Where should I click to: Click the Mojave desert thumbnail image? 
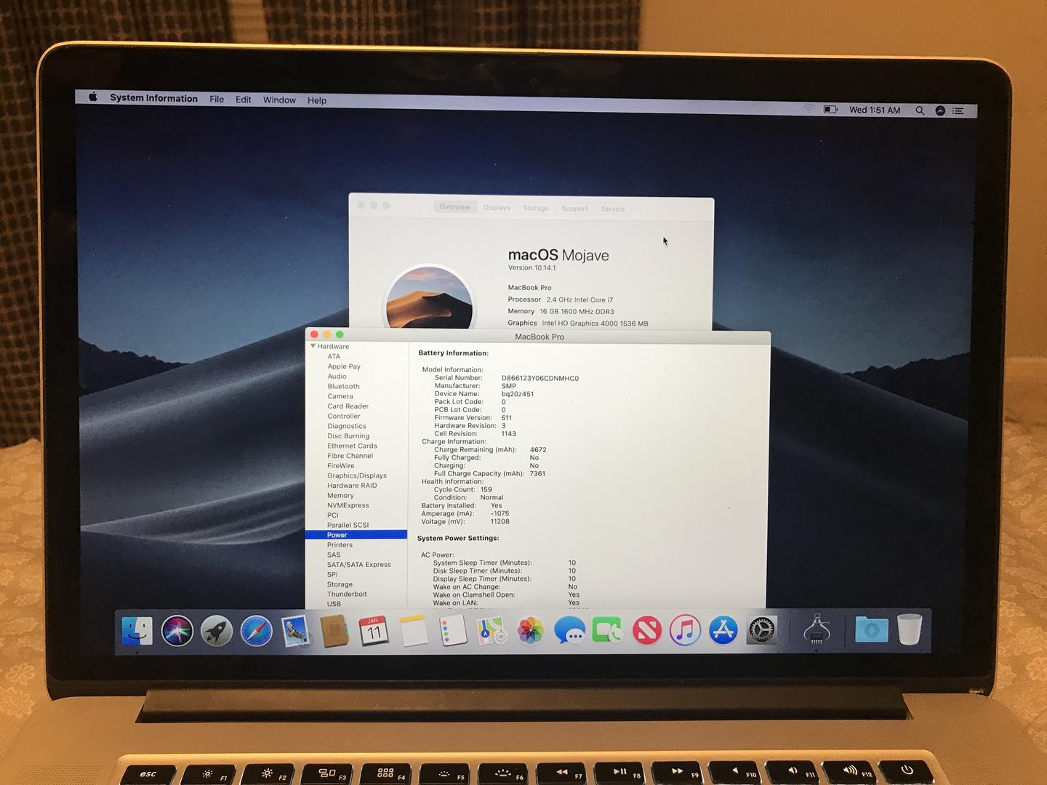click(429, 298)
